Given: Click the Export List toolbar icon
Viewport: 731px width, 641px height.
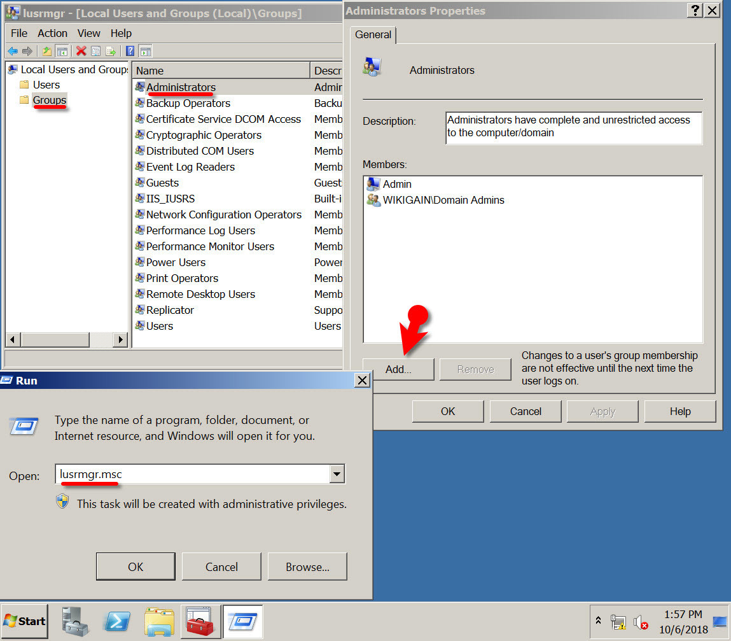Looking at the screenshot, I should (111, 51).
